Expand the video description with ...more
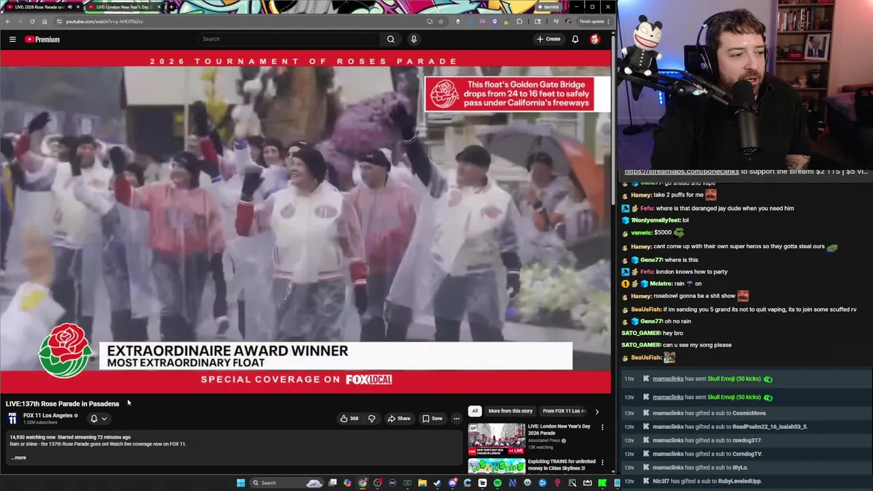The image size is (873, 491). (18, 458)
